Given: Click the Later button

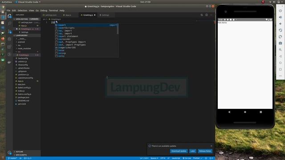Looking at the screenshot, I should pos(192,151).
